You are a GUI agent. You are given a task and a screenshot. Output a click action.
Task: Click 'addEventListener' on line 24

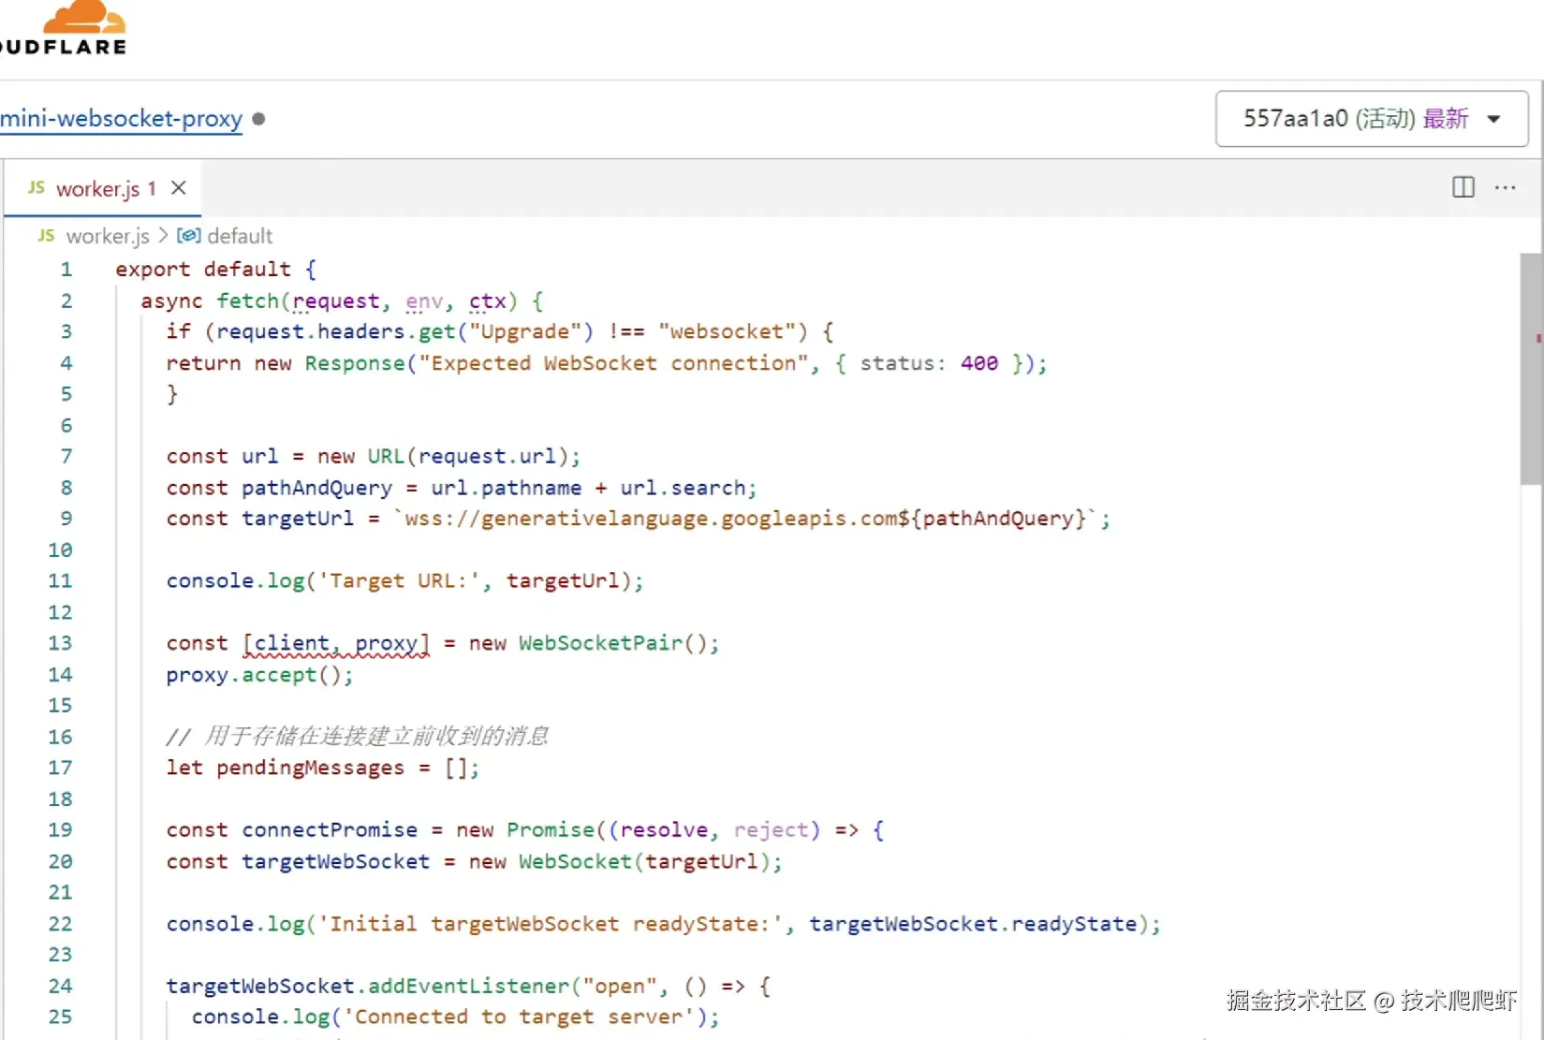pyautogui.click(x=468, y=986)
